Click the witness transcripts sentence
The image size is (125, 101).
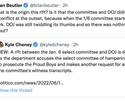point(36,71)
